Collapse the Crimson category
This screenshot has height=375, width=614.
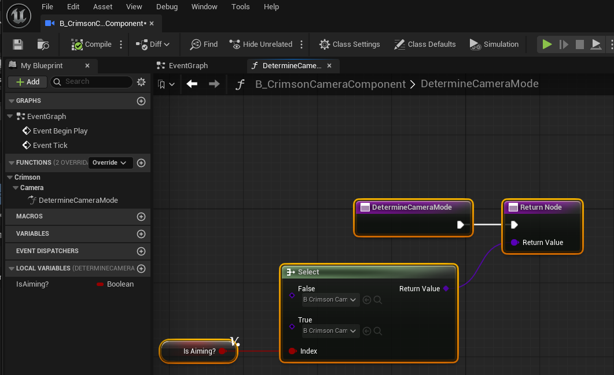10,177
